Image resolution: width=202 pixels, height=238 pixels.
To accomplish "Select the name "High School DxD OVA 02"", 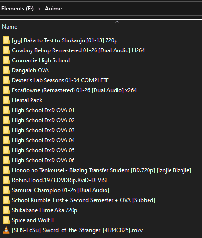I will (43, 120).
